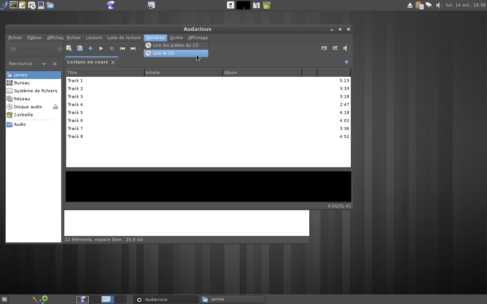Image resolution: width=487 pixels, height=304 pixels.
Task: Open Disque audio in the sidebar
Action: 29,107
